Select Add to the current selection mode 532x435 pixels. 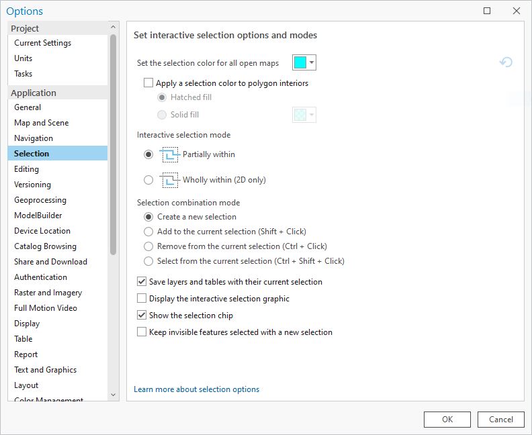click(x=149, y=232)
